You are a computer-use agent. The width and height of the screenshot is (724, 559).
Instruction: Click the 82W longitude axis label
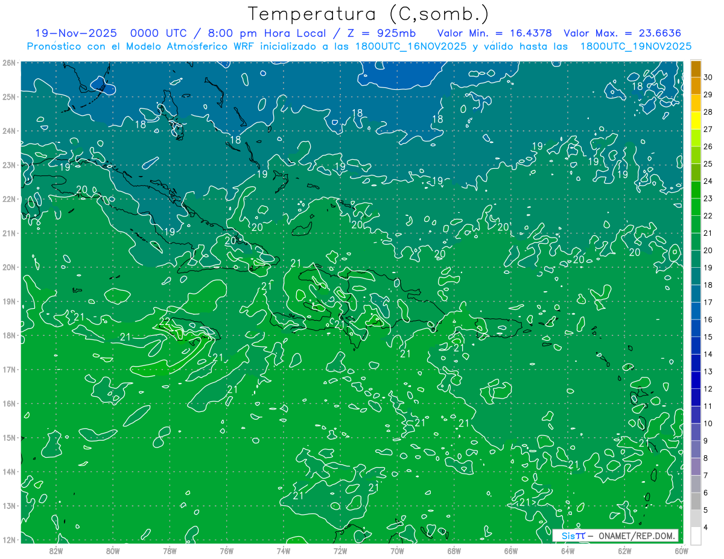[x=56, y=550]
